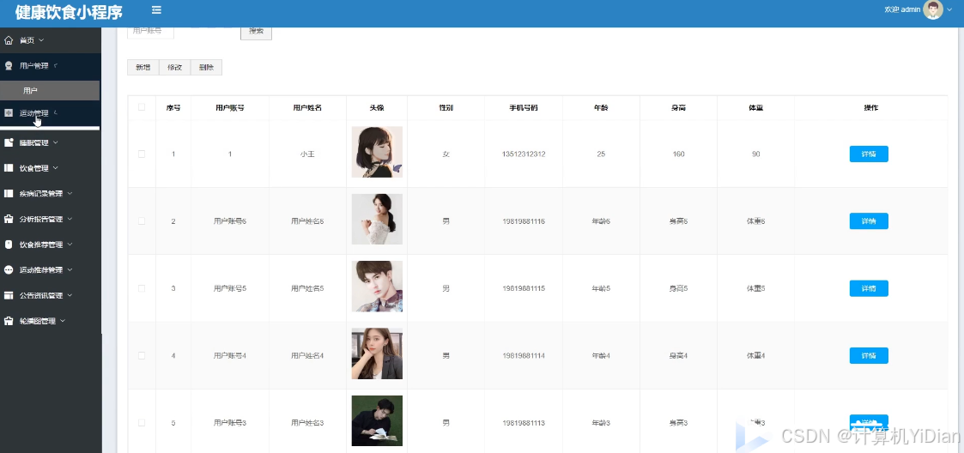This screenshot has width=964, height=453.
Task: Open the avatar image for 用户姓名4
Action: [377, 353]
